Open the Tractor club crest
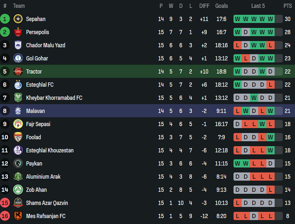295x224 pixels. pos(18,71)
